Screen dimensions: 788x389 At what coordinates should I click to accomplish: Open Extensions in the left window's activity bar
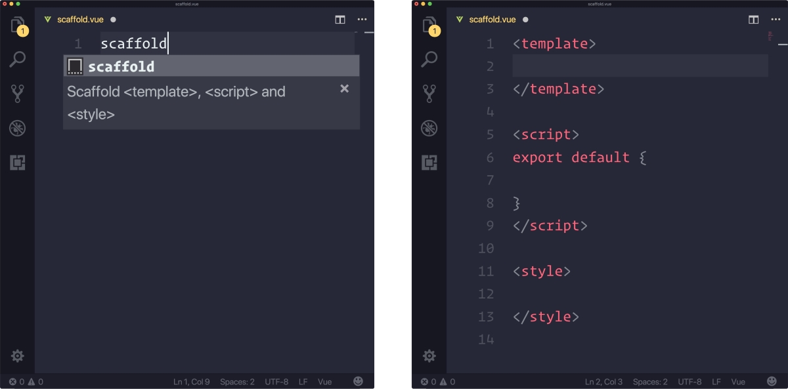coord(18,162)
